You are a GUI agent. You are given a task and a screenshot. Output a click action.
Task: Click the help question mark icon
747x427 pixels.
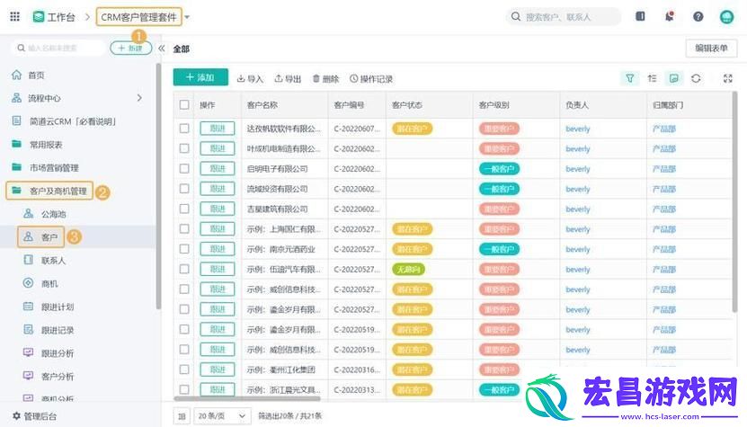click(x=698, y=17)
